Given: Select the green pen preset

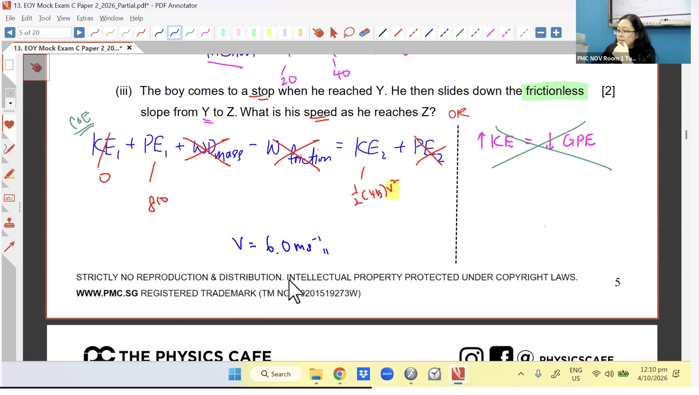Looking at the screenshot, I should tap(190, 33).
